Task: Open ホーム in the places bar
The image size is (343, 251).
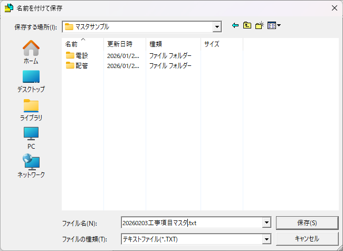Action: point(31,52)
